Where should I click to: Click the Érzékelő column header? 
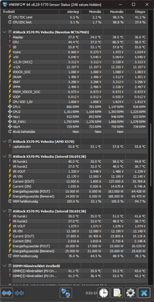pos(30,12)
